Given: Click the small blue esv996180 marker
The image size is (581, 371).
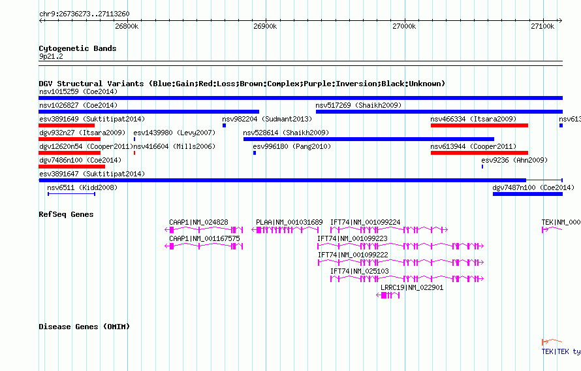Looking at the screenshot, I should point(255,153).
